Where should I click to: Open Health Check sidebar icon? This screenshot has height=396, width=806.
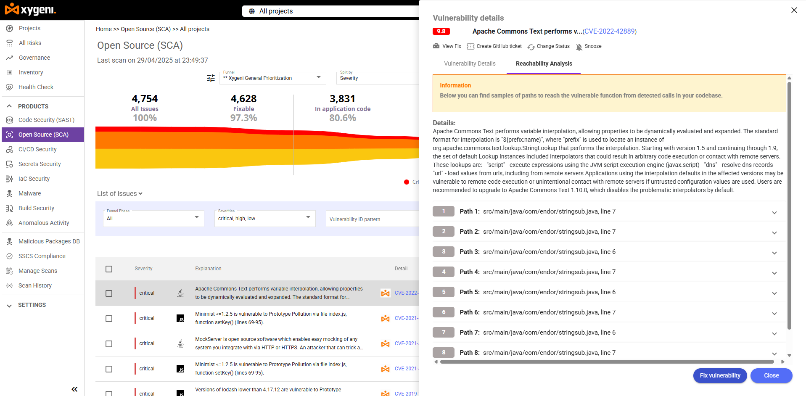point(9,87)
